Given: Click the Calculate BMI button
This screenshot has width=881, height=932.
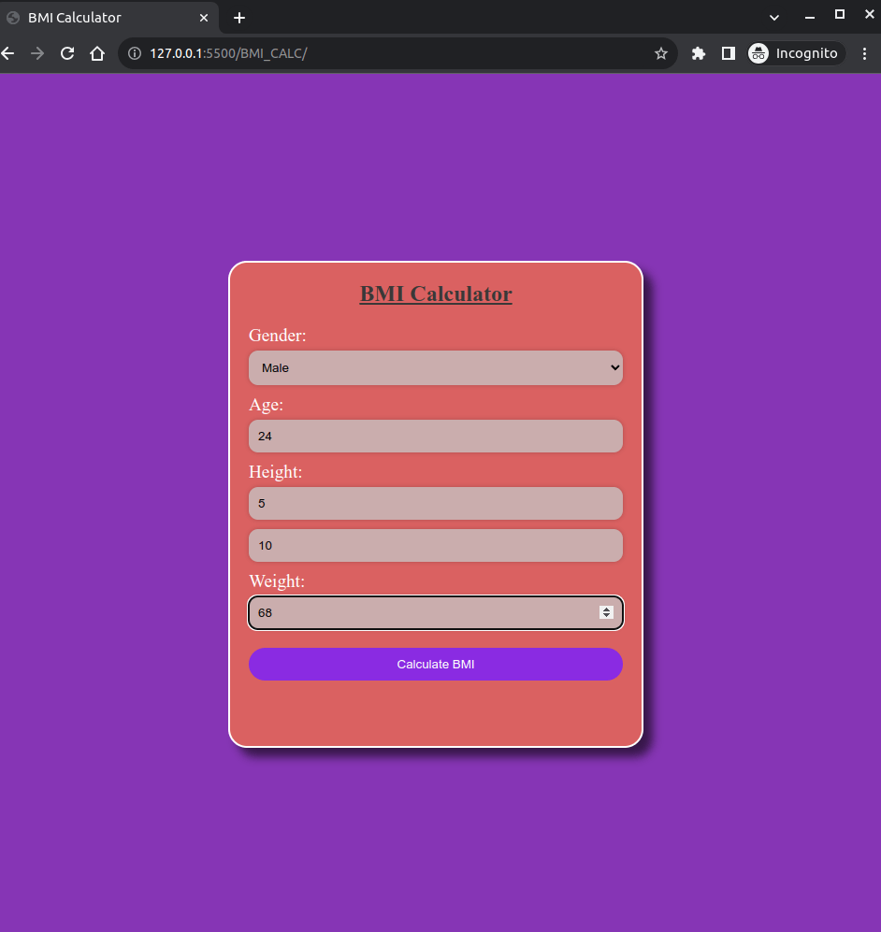Looking at the screenshot, I should (436, 665).
